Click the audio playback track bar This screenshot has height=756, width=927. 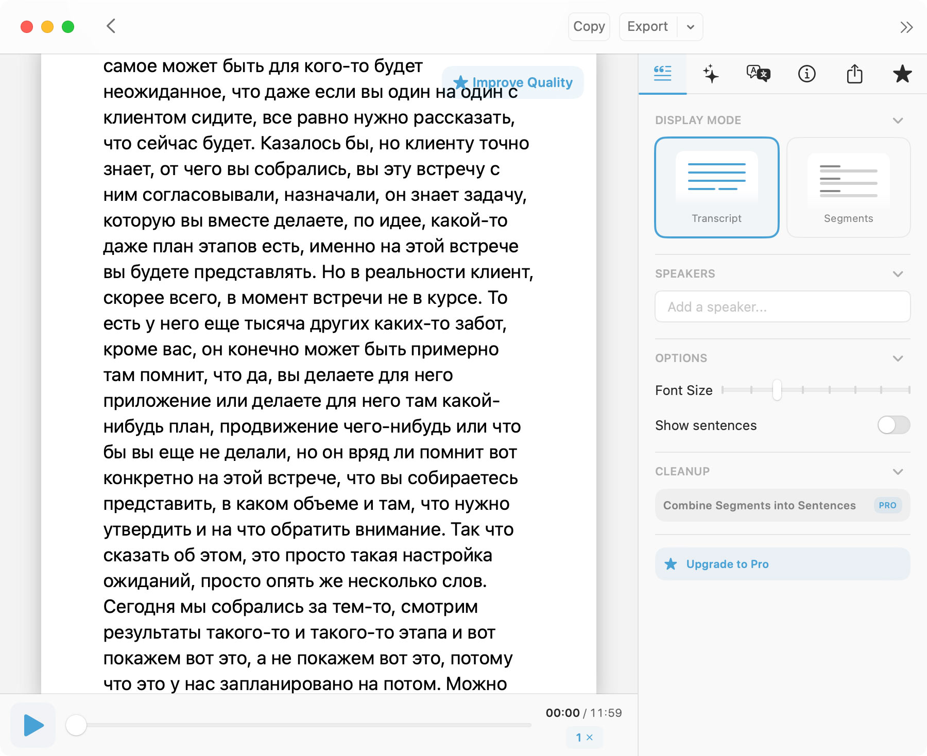tap(299, 725)
